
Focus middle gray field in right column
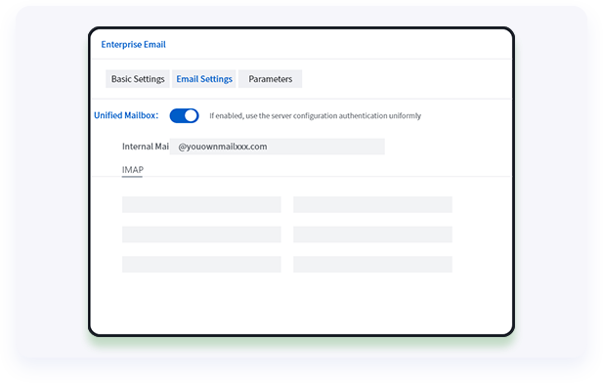(372, 234)
